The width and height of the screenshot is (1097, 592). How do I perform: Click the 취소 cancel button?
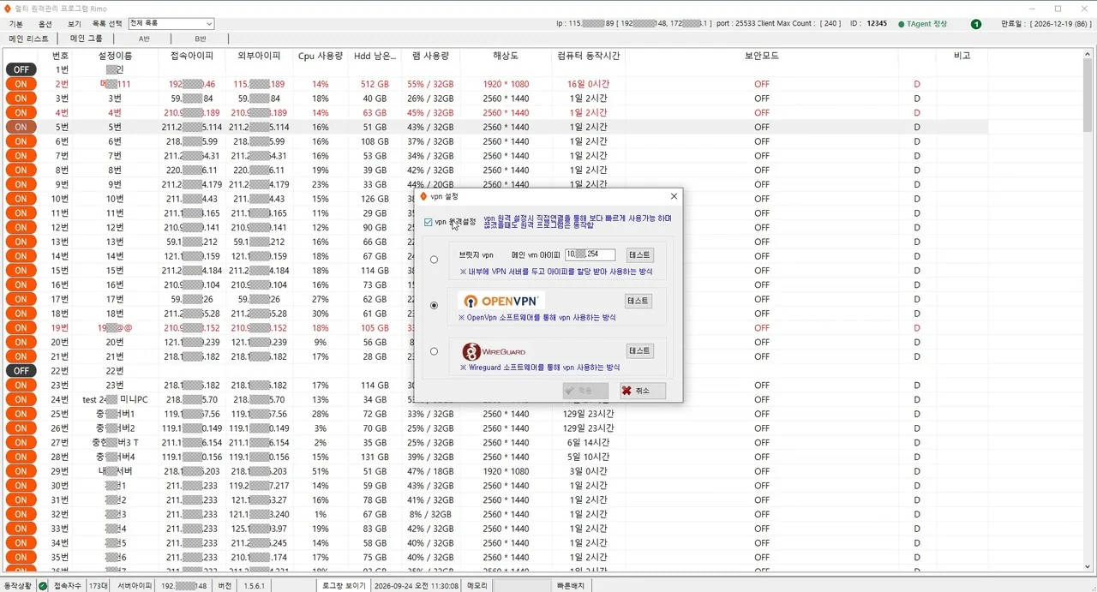(643, 391)
